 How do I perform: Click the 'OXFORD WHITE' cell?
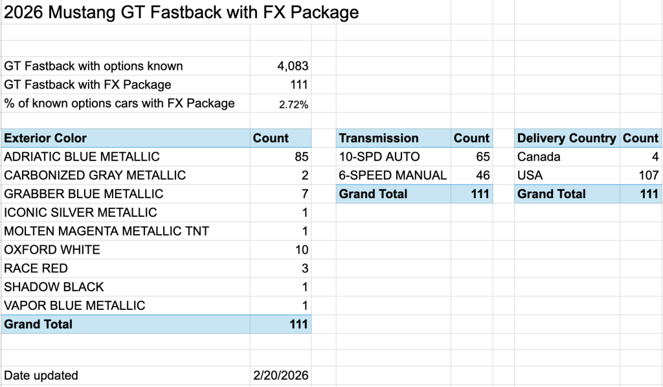52,250
